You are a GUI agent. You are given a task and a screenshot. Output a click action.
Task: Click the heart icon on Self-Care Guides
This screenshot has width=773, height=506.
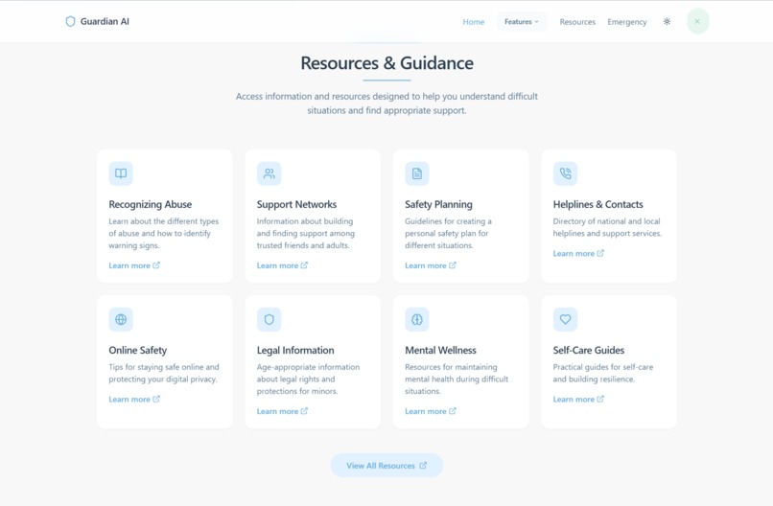[566, 319]
